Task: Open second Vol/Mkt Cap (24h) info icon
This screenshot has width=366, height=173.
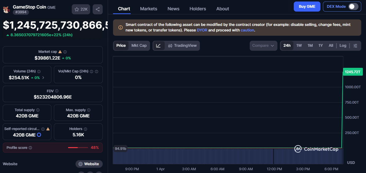Action: 97,71
